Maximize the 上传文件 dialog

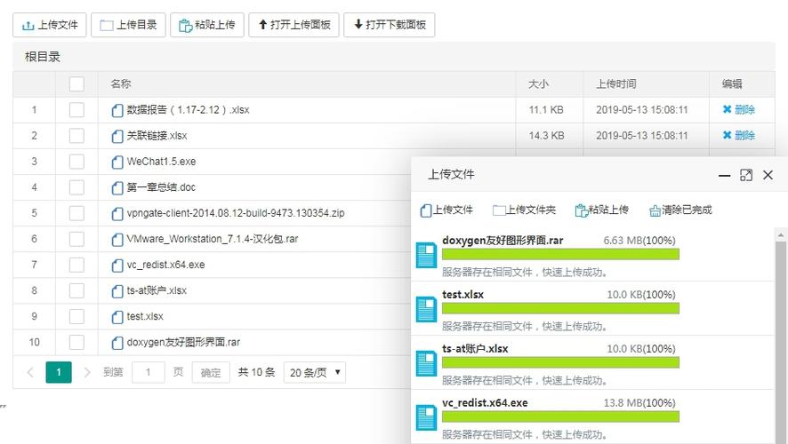[746, 175]
